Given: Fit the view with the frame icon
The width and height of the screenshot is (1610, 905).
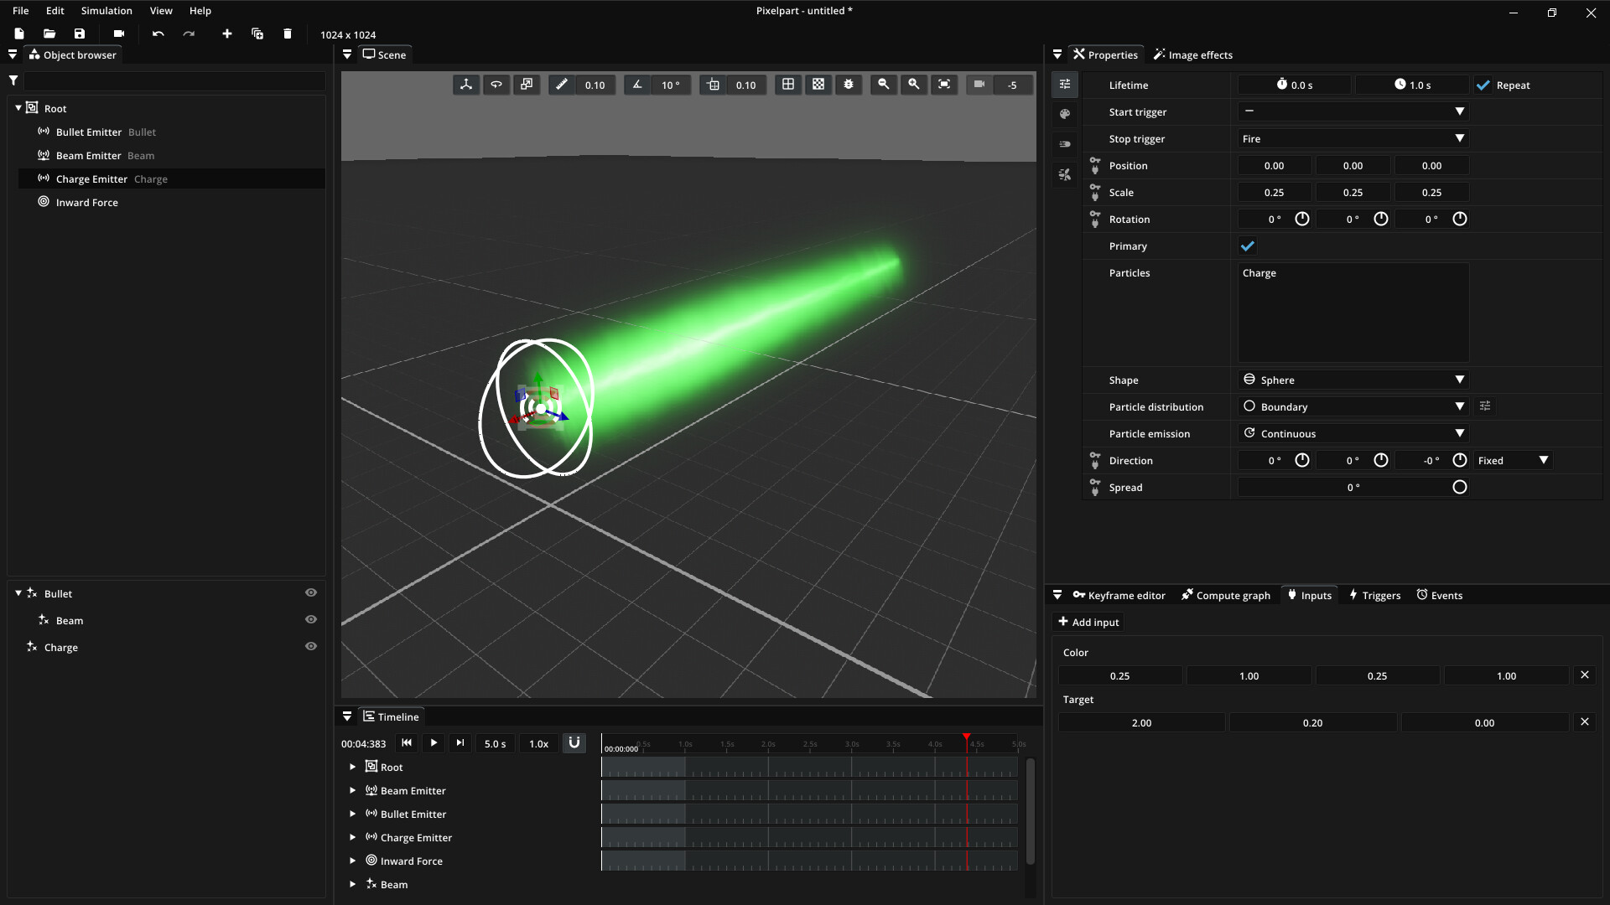Looking at the screenshot, I should [x=944, y=85].
